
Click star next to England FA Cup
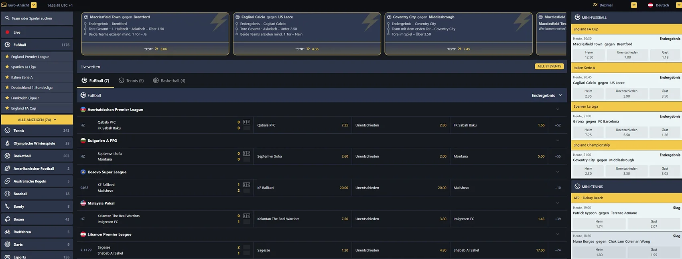click(7, 108)
